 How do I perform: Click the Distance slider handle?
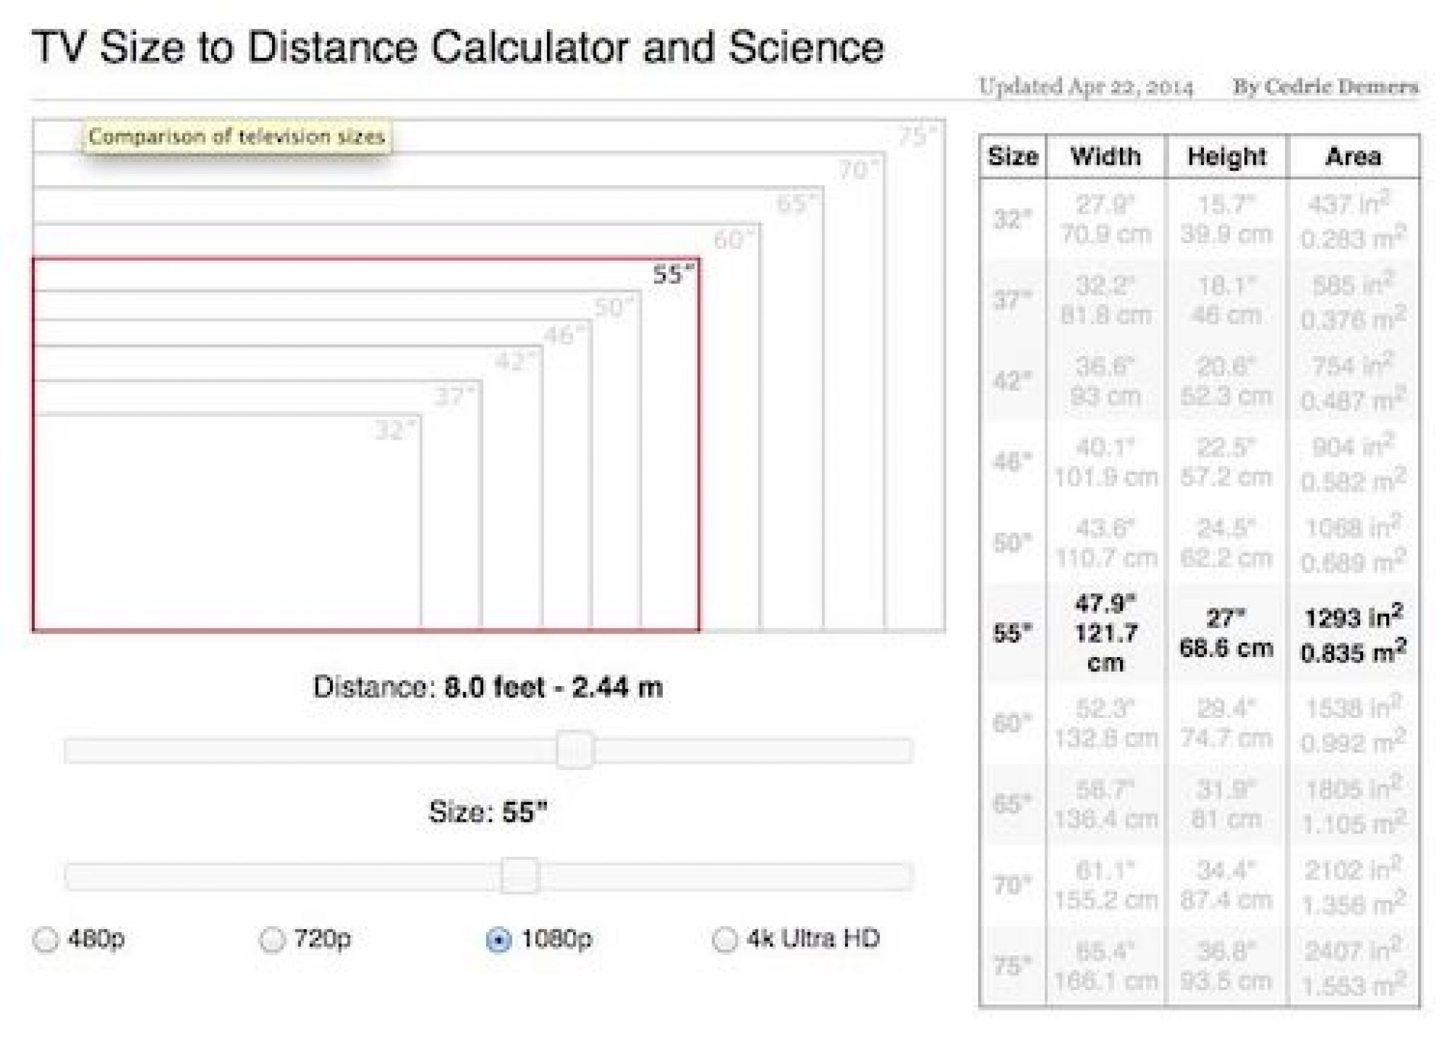click(x=575, y=750)
